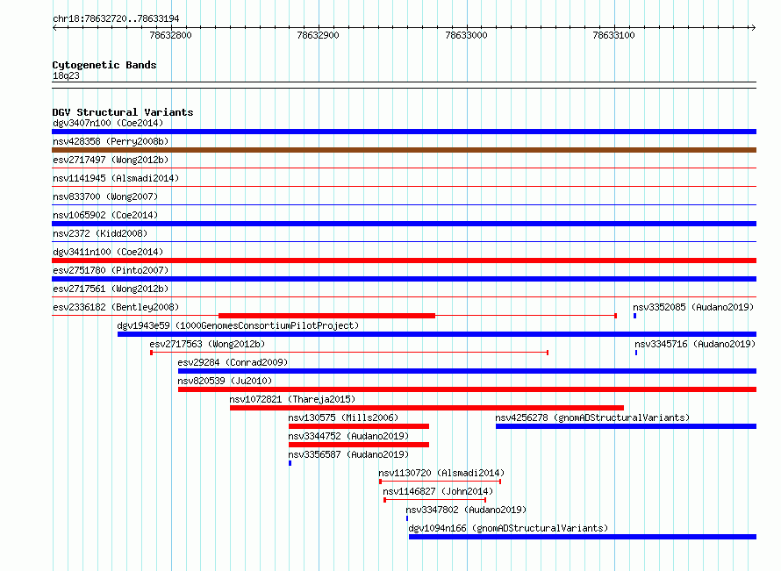Click the blue bar under dgv1094n166
The image size is (781, 571).
pos(583,537)
